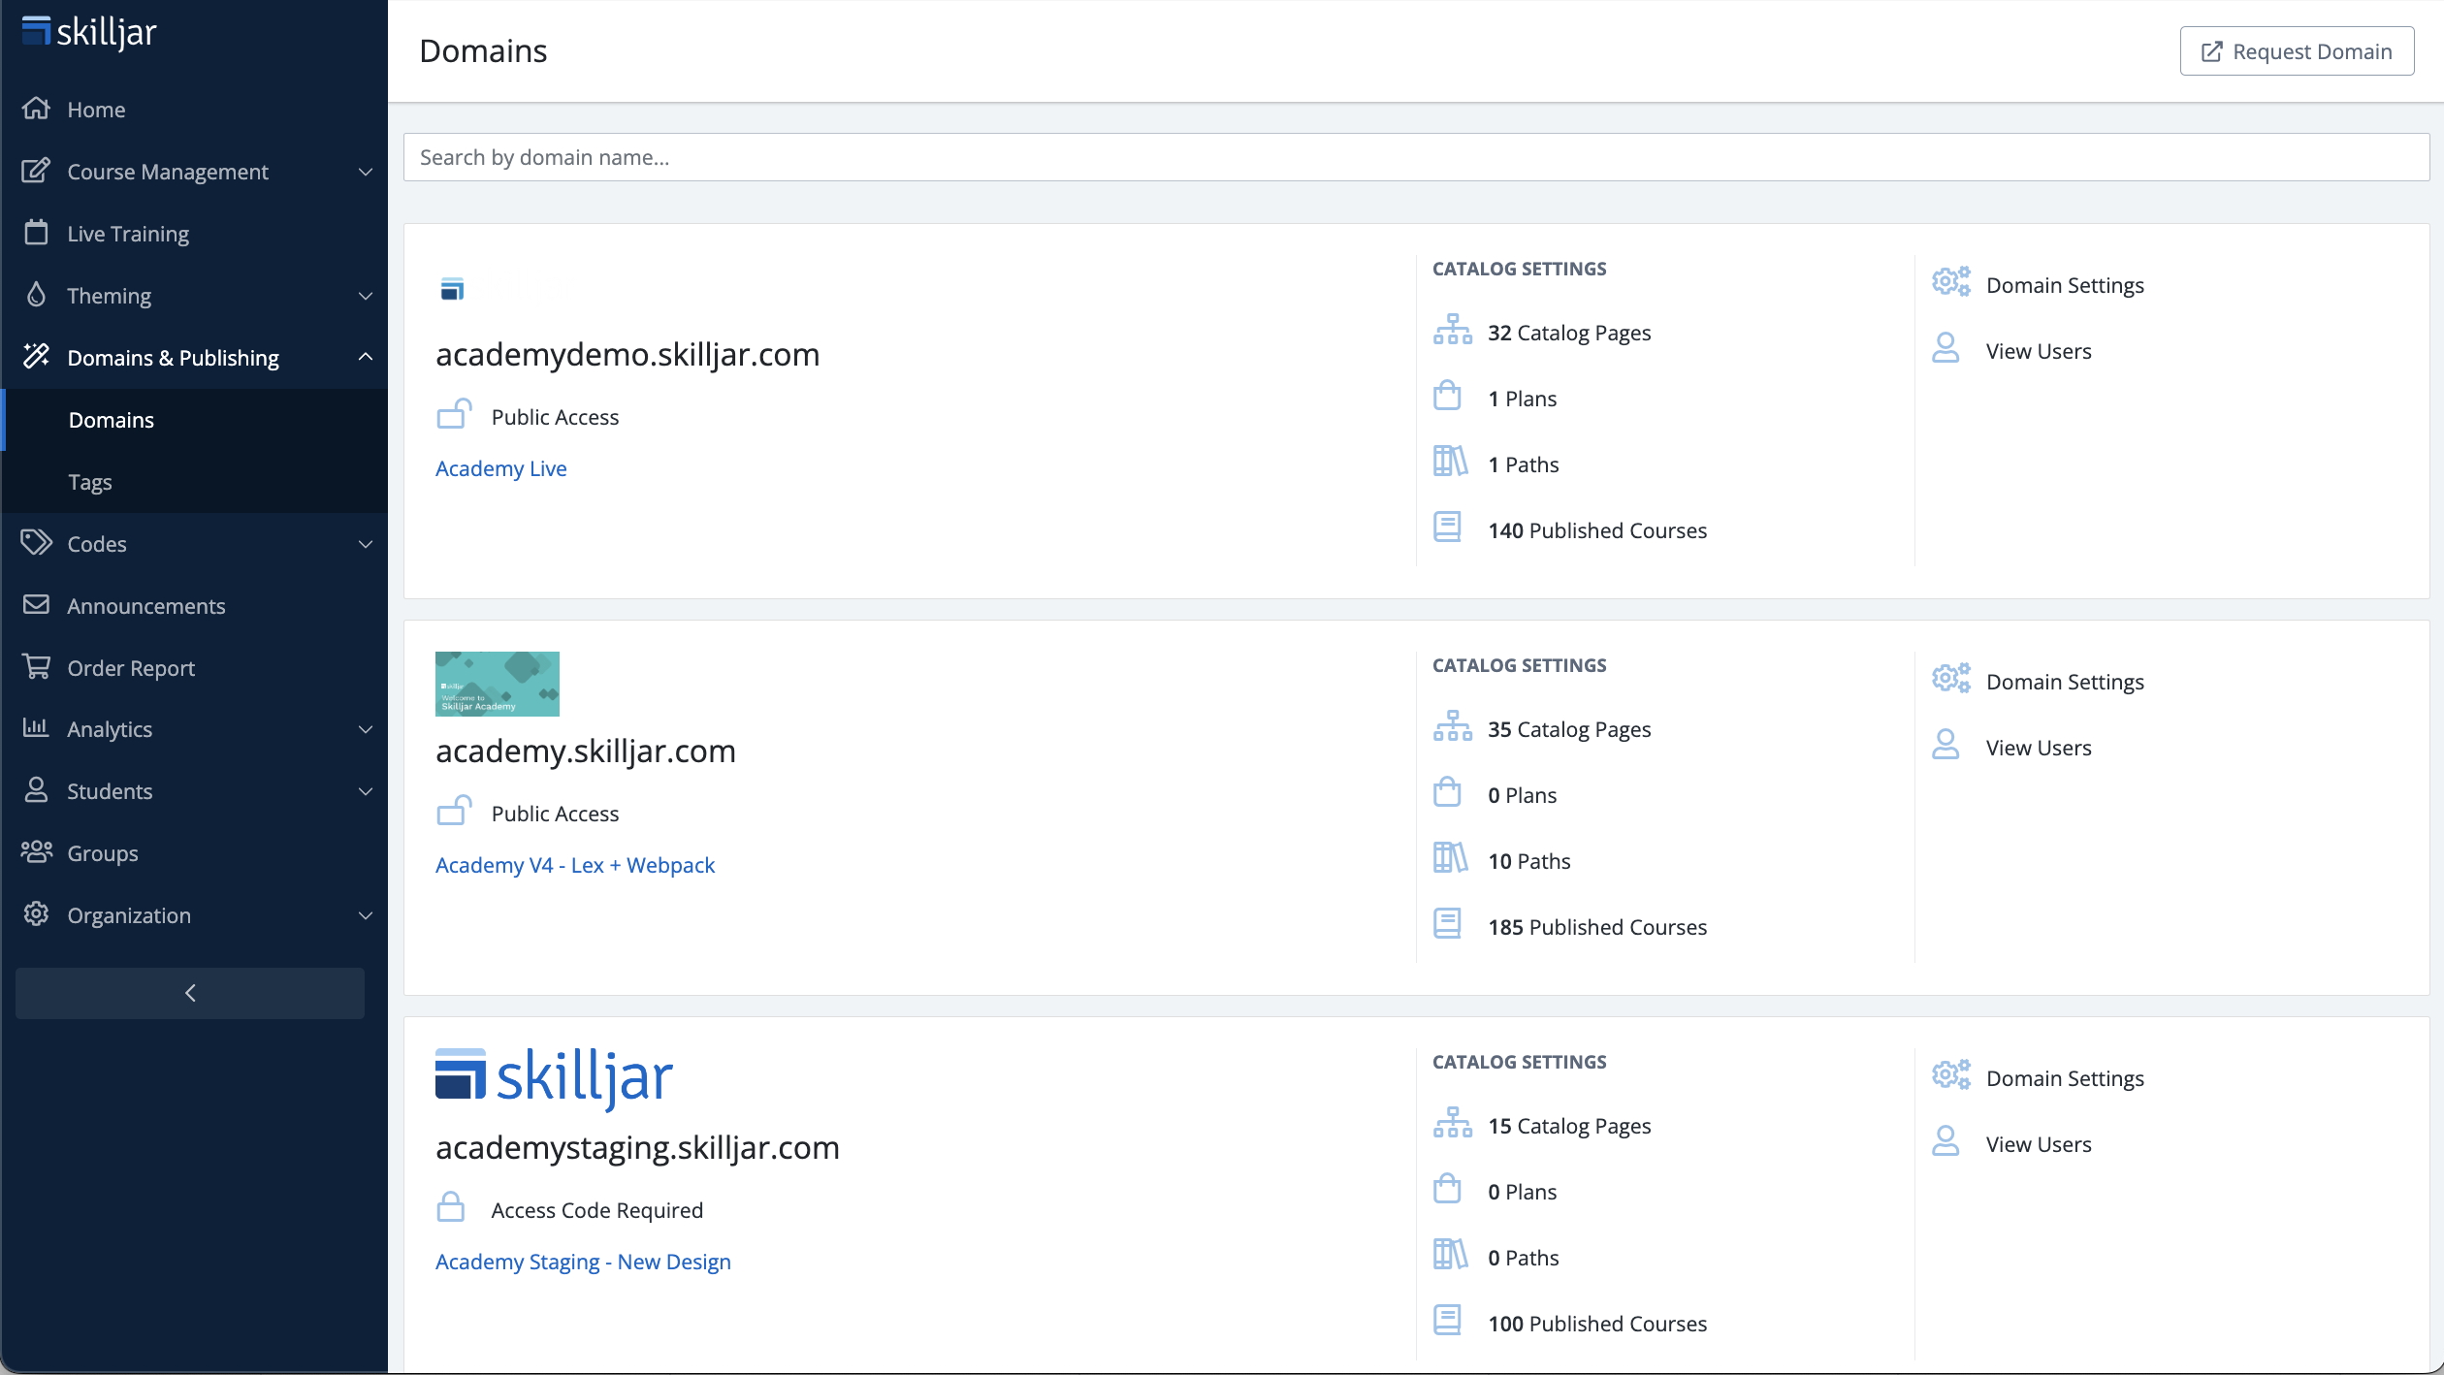Viewport: 2444px width, 1375px height.
Task: Click 0 Plans under academy.skilljar.com
Action: pos(1522,795)
